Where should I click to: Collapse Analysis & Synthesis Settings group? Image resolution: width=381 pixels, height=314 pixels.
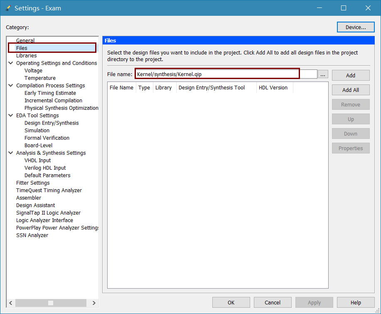tap(11, 153)
